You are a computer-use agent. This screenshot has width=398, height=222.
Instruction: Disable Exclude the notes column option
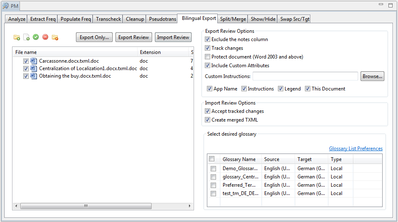pos(208,39)
